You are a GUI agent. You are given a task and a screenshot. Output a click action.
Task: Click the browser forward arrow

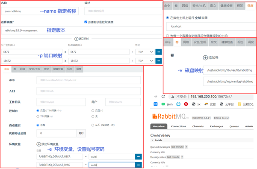(x=156, y=97)
